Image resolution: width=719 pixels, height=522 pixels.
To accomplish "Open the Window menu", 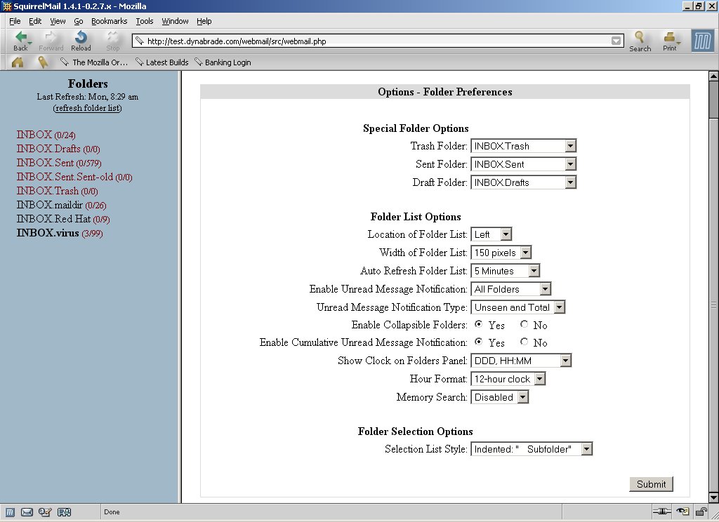I will (175, 21).
